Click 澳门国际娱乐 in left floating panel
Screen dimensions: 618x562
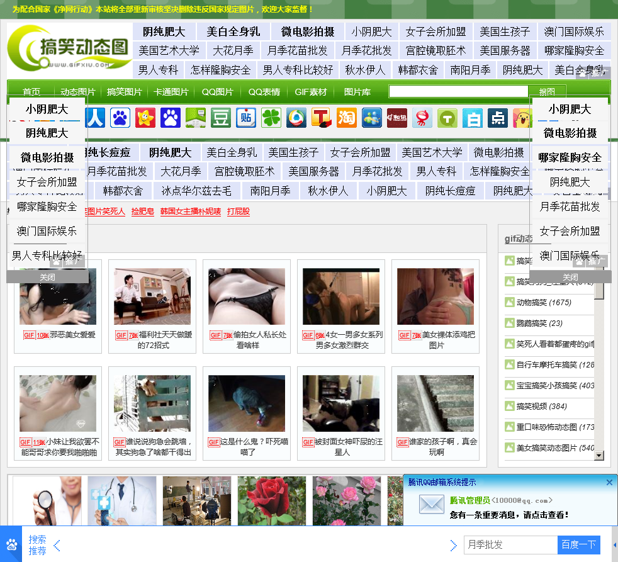coord(47,232)
